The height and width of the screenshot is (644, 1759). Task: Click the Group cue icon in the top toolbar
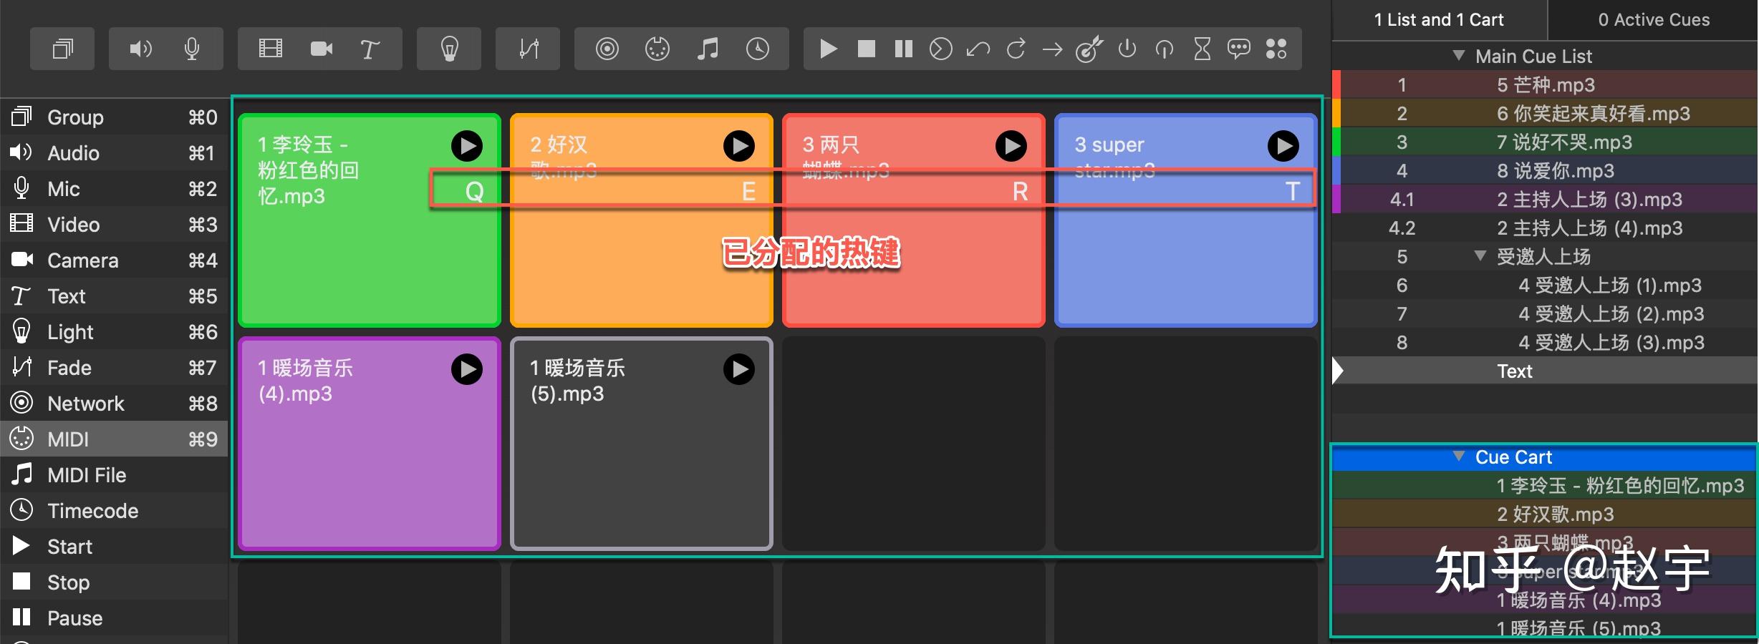[x=63, y=49]
